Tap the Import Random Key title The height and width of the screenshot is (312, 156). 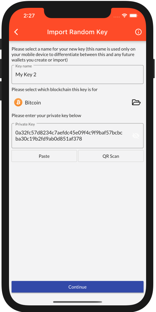tap(77, 32)
